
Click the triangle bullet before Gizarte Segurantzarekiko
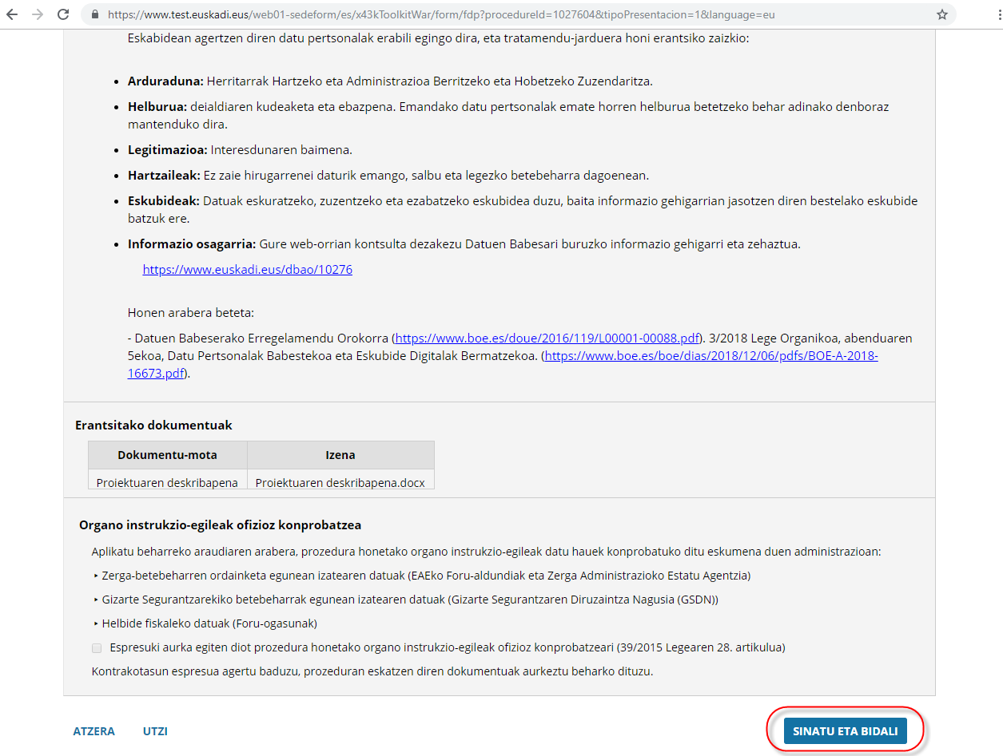point(97,600)
